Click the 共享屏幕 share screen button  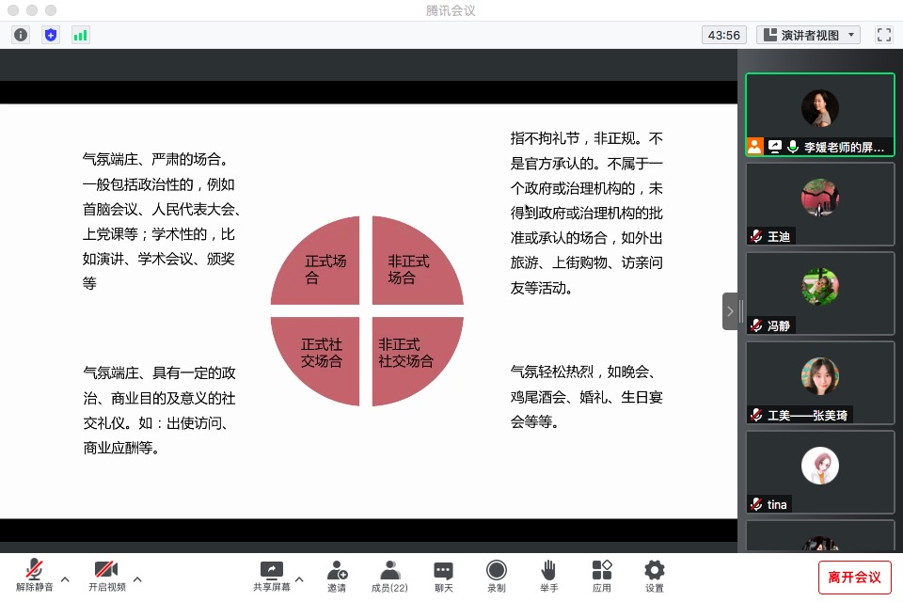[271, 576]
